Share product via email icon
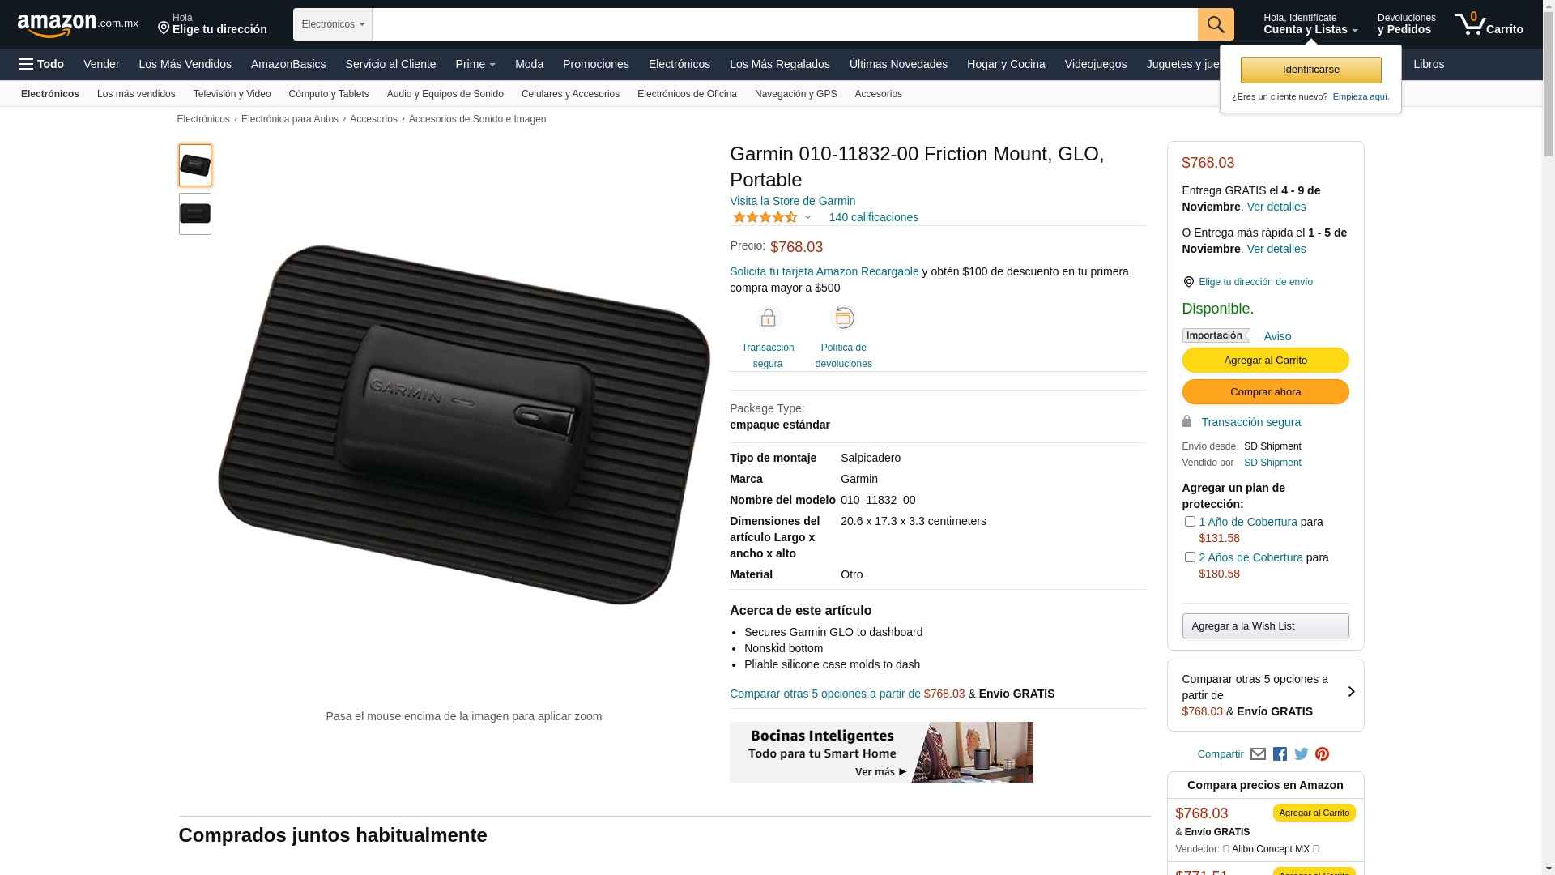The height and width of the screenshot is (875, 1555). click(x=1258, y=754)
